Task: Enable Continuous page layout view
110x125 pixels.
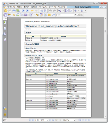Action: [x=83, y=120]
